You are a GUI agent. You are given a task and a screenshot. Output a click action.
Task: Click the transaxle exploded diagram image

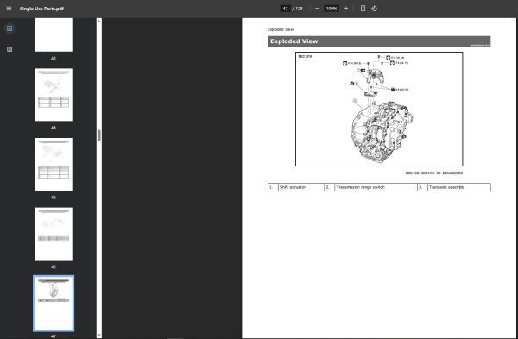(379, 109)
